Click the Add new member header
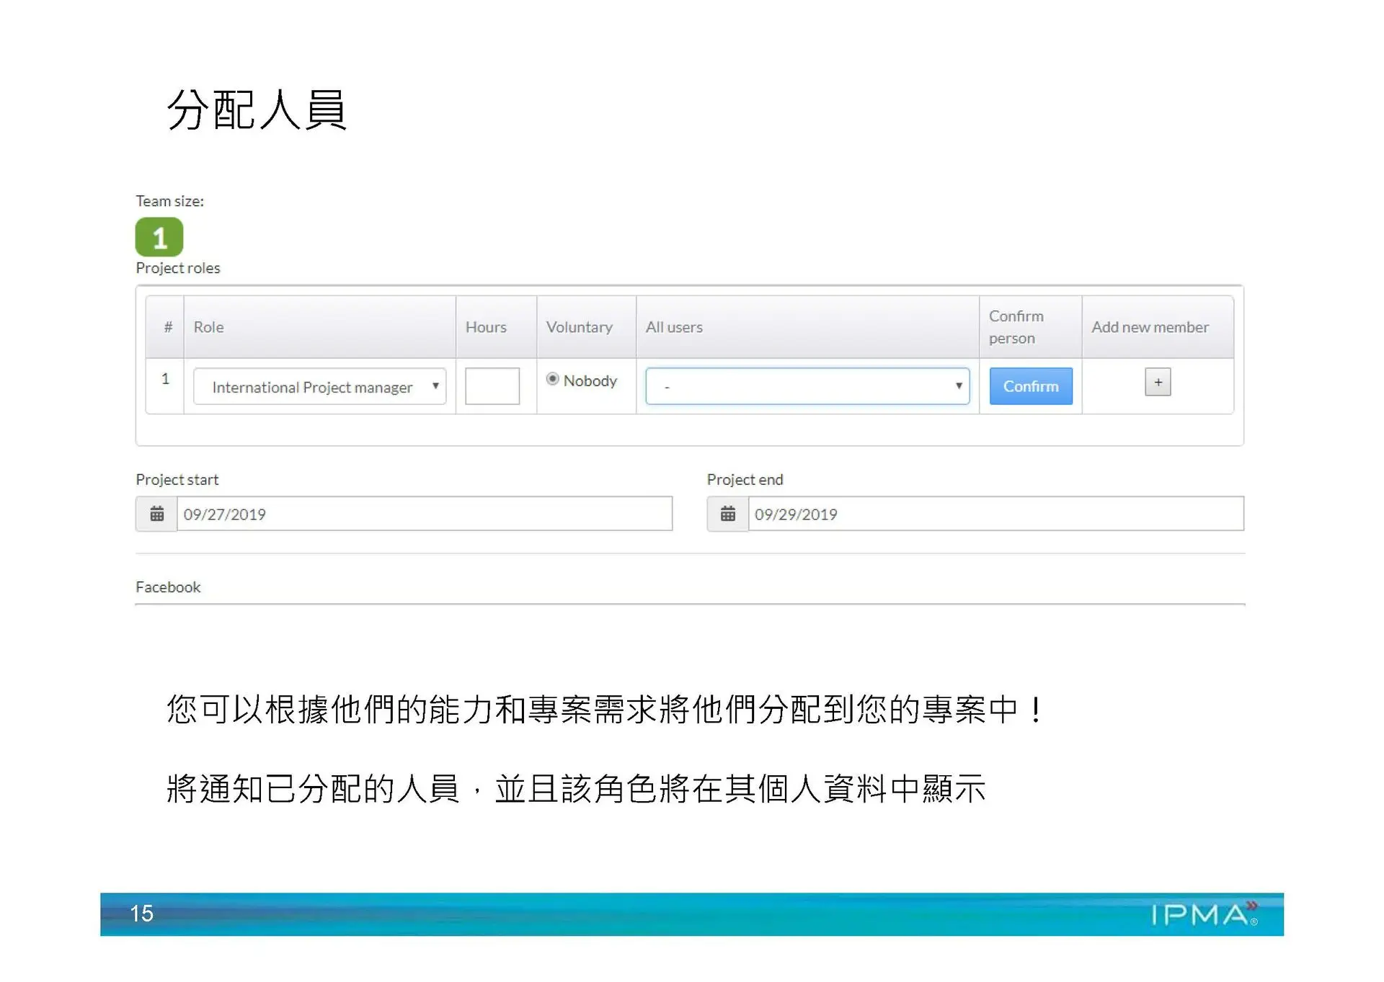This screenshot has width=1384, height=982. [x=1150, y=327]
